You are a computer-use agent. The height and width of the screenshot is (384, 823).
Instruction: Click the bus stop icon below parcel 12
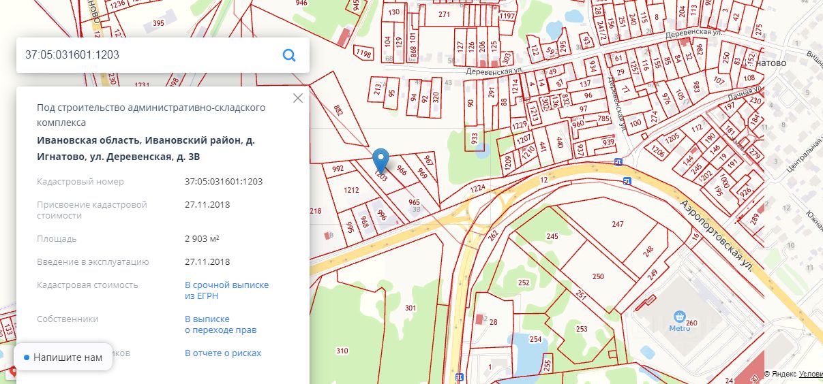click(627, 181)
